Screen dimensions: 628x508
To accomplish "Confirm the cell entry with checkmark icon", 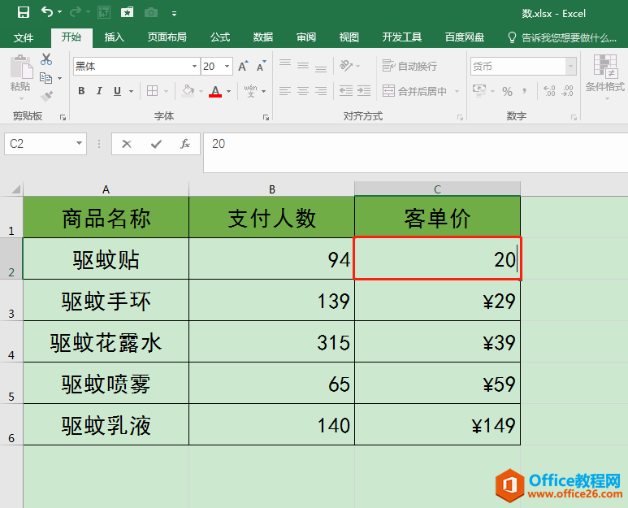I will tap(156, 144).
